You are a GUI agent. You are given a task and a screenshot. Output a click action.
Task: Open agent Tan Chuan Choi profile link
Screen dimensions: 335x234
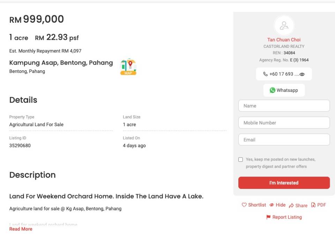[284, 40]
